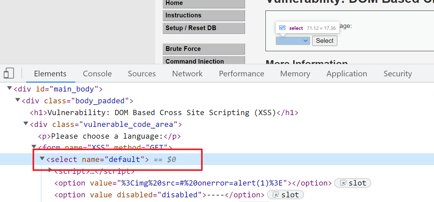Screen dimensions: 434x202
Task: Expand the script element node
Action: tap(50, 170)
